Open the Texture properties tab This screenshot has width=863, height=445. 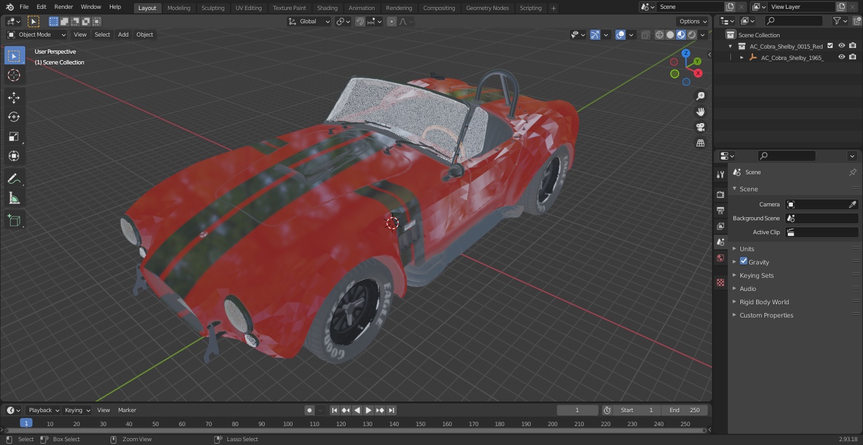(720, 282)
